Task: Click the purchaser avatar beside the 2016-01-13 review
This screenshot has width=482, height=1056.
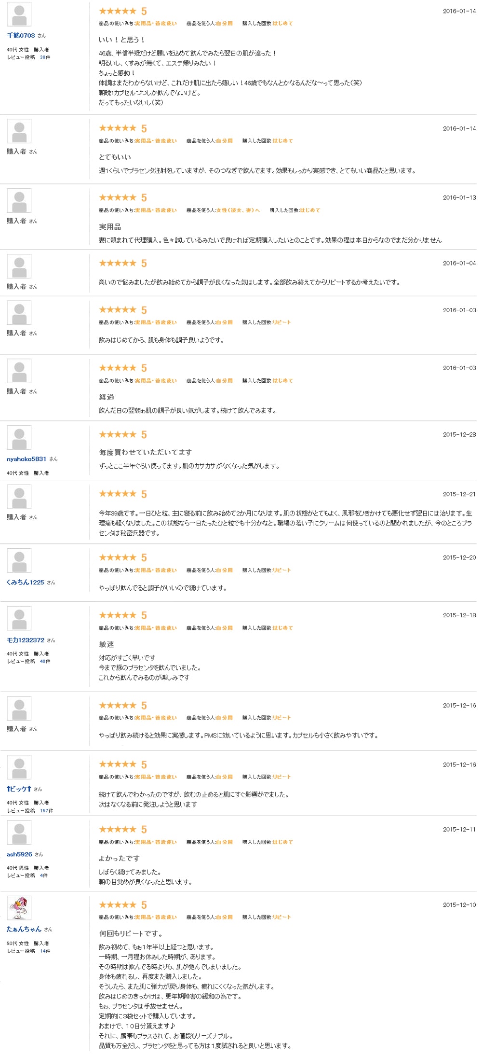Action: [x=19, y=201]
